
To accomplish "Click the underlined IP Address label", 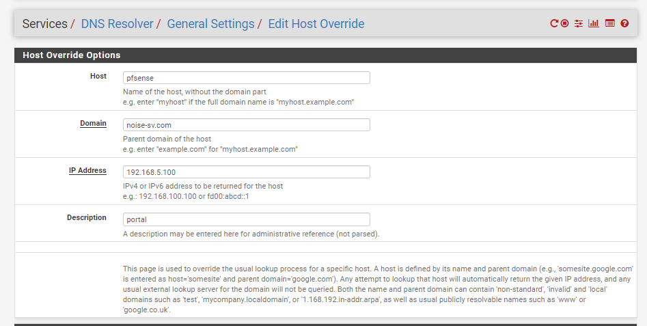I will (x=87, y=170).
